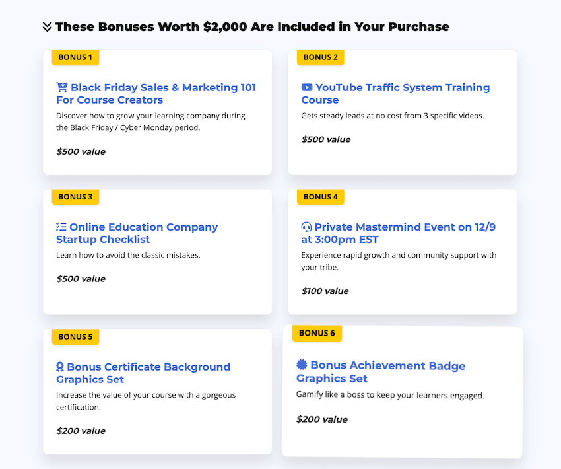This screenshot has height=469, width=561.
Task: Click the BONUS 6 label tab
Action: 317,333
